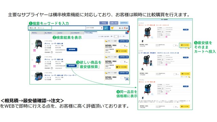The image size is (217, 122).
Task: Open the page number dropdown in results header
Action: point(116,37)
